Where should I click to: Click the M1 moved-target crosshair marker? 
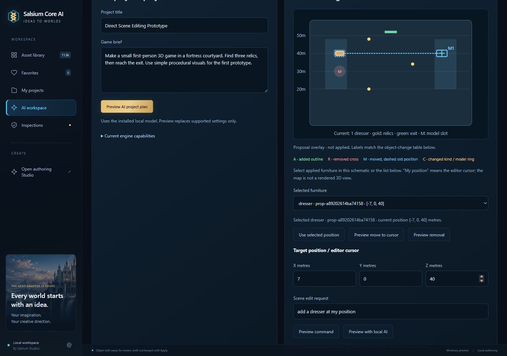point(442,53)
